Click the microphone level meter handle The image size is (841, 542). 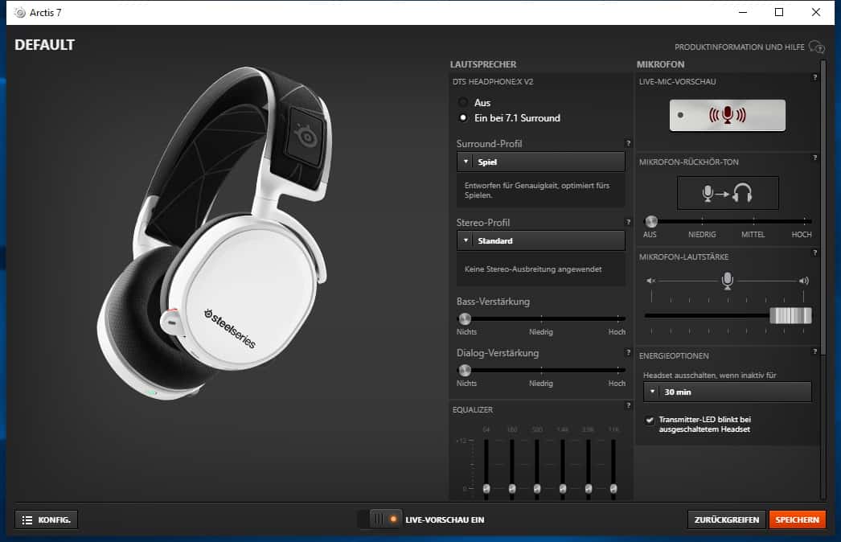(790, 315)
